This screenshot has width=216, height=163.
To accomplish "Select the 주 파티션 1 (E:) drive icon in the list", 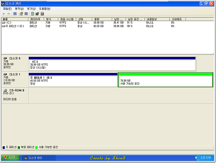I will pos(4,26).
